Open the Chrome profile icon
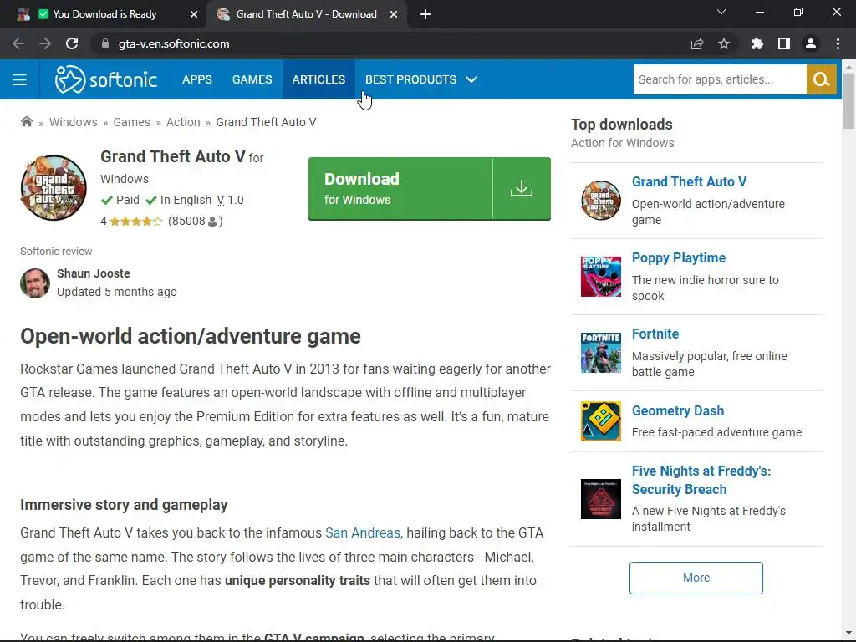Screen dimensions: 856x642 coord(811,43)
